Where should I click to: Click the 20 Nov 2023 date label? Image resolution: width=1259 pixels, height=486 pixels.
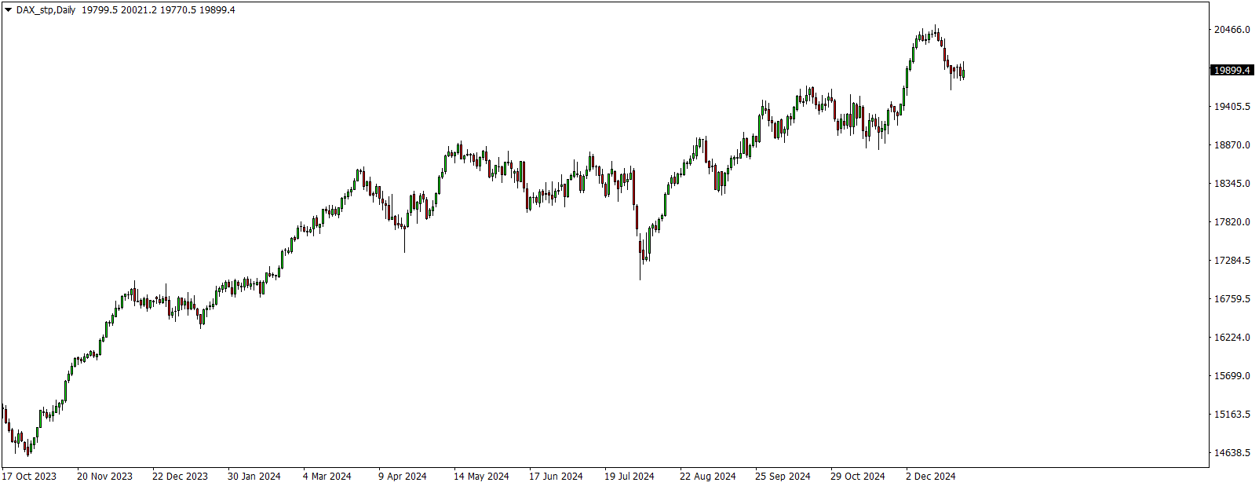(104, 477)
